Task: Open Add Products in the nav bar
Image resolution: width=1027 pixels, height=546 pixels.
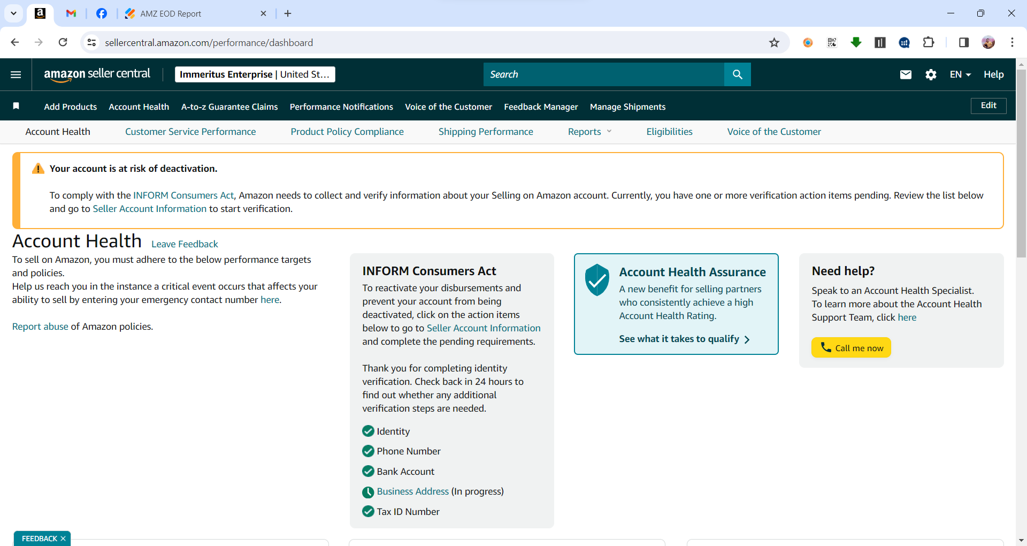Action: 71,107
